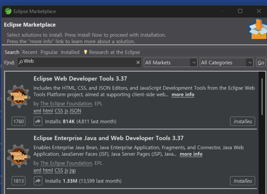Click the xml tag under Enterprise Java tools
Viewport: 267px width, 194px height.
[x=37, y=170]
